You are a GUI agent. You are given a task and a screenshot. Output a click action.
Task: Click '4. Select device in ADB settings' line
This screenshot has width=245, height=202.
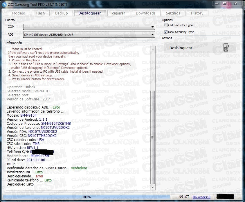click(31, 75)
